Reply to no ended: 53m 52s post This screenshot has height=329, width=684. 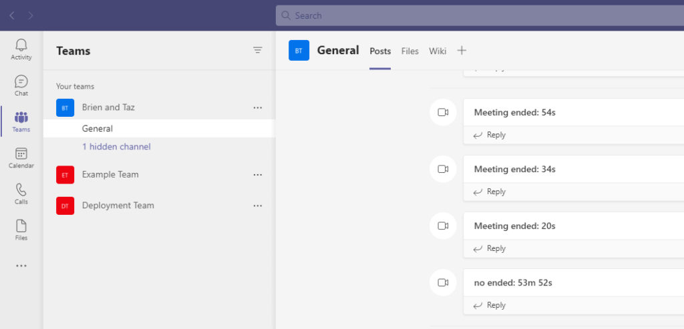490,305
